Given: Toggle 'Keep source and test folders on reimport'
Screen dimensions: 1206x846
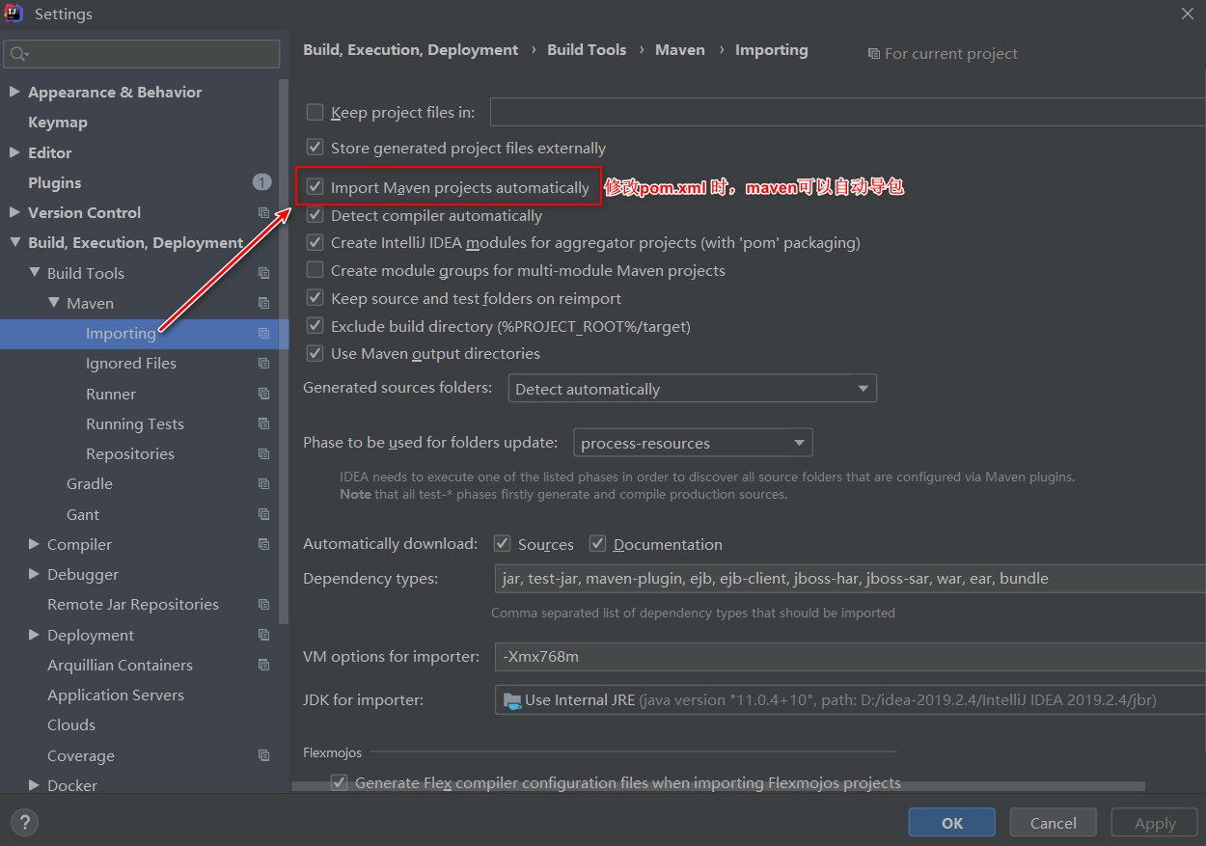Looking at the screenshot, I should click(315, 298).
